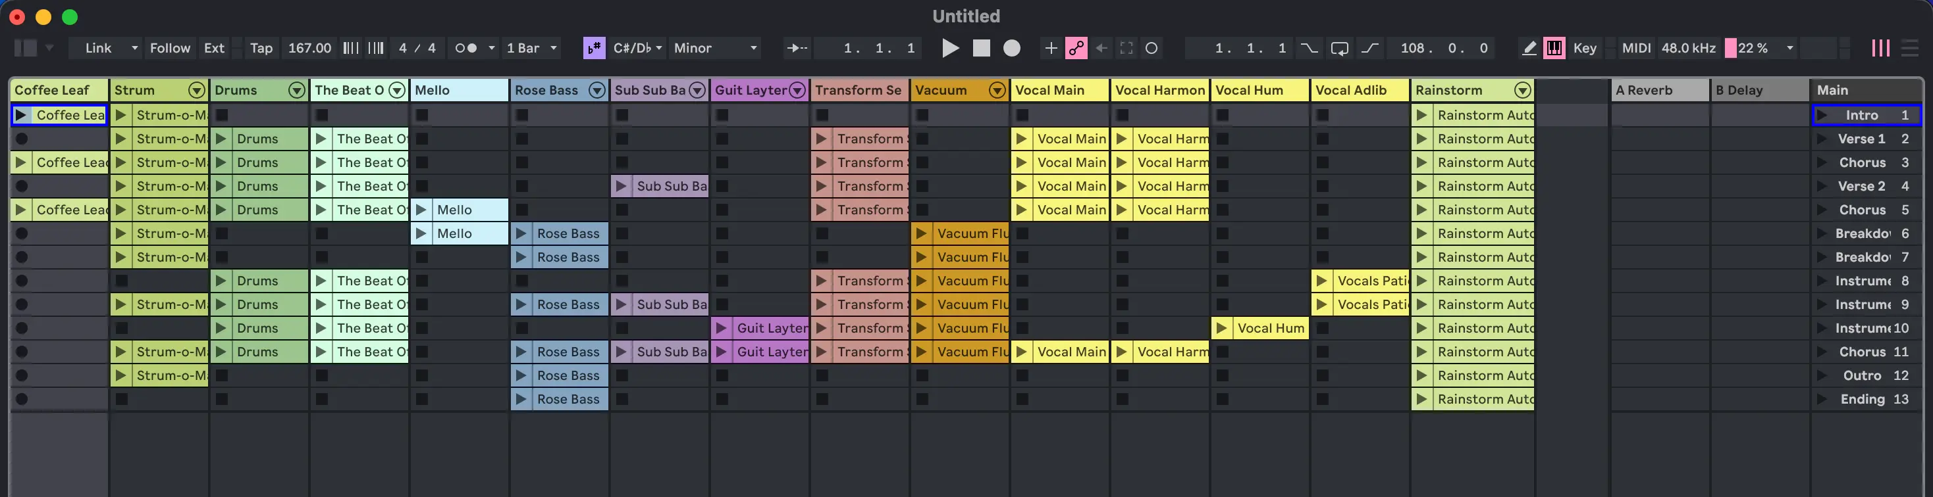Select the Outro 12 scene
The height and width of the screenshot is (497, 1933).
tap(1867, 375)
